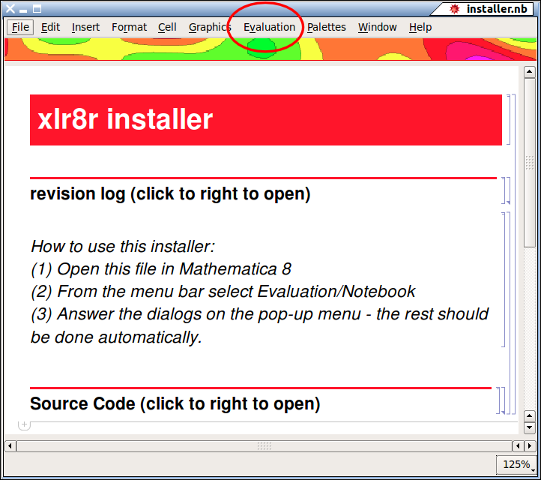Open the Evaluation menu

click(x=269, y=27)
